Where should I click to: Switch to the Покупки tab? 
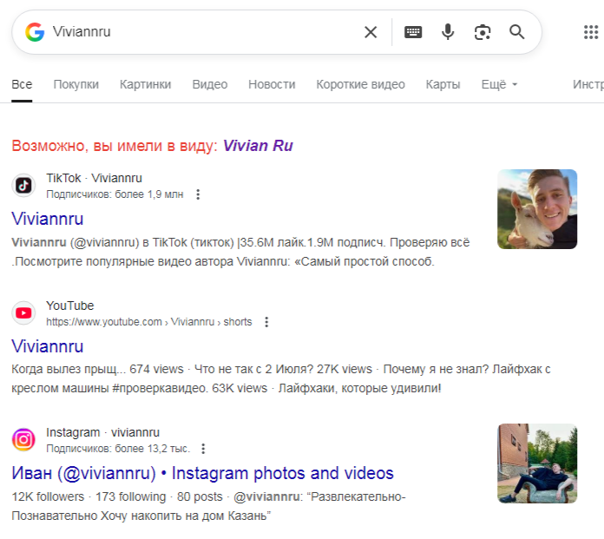pyautogui.click(x=75, y=84)
